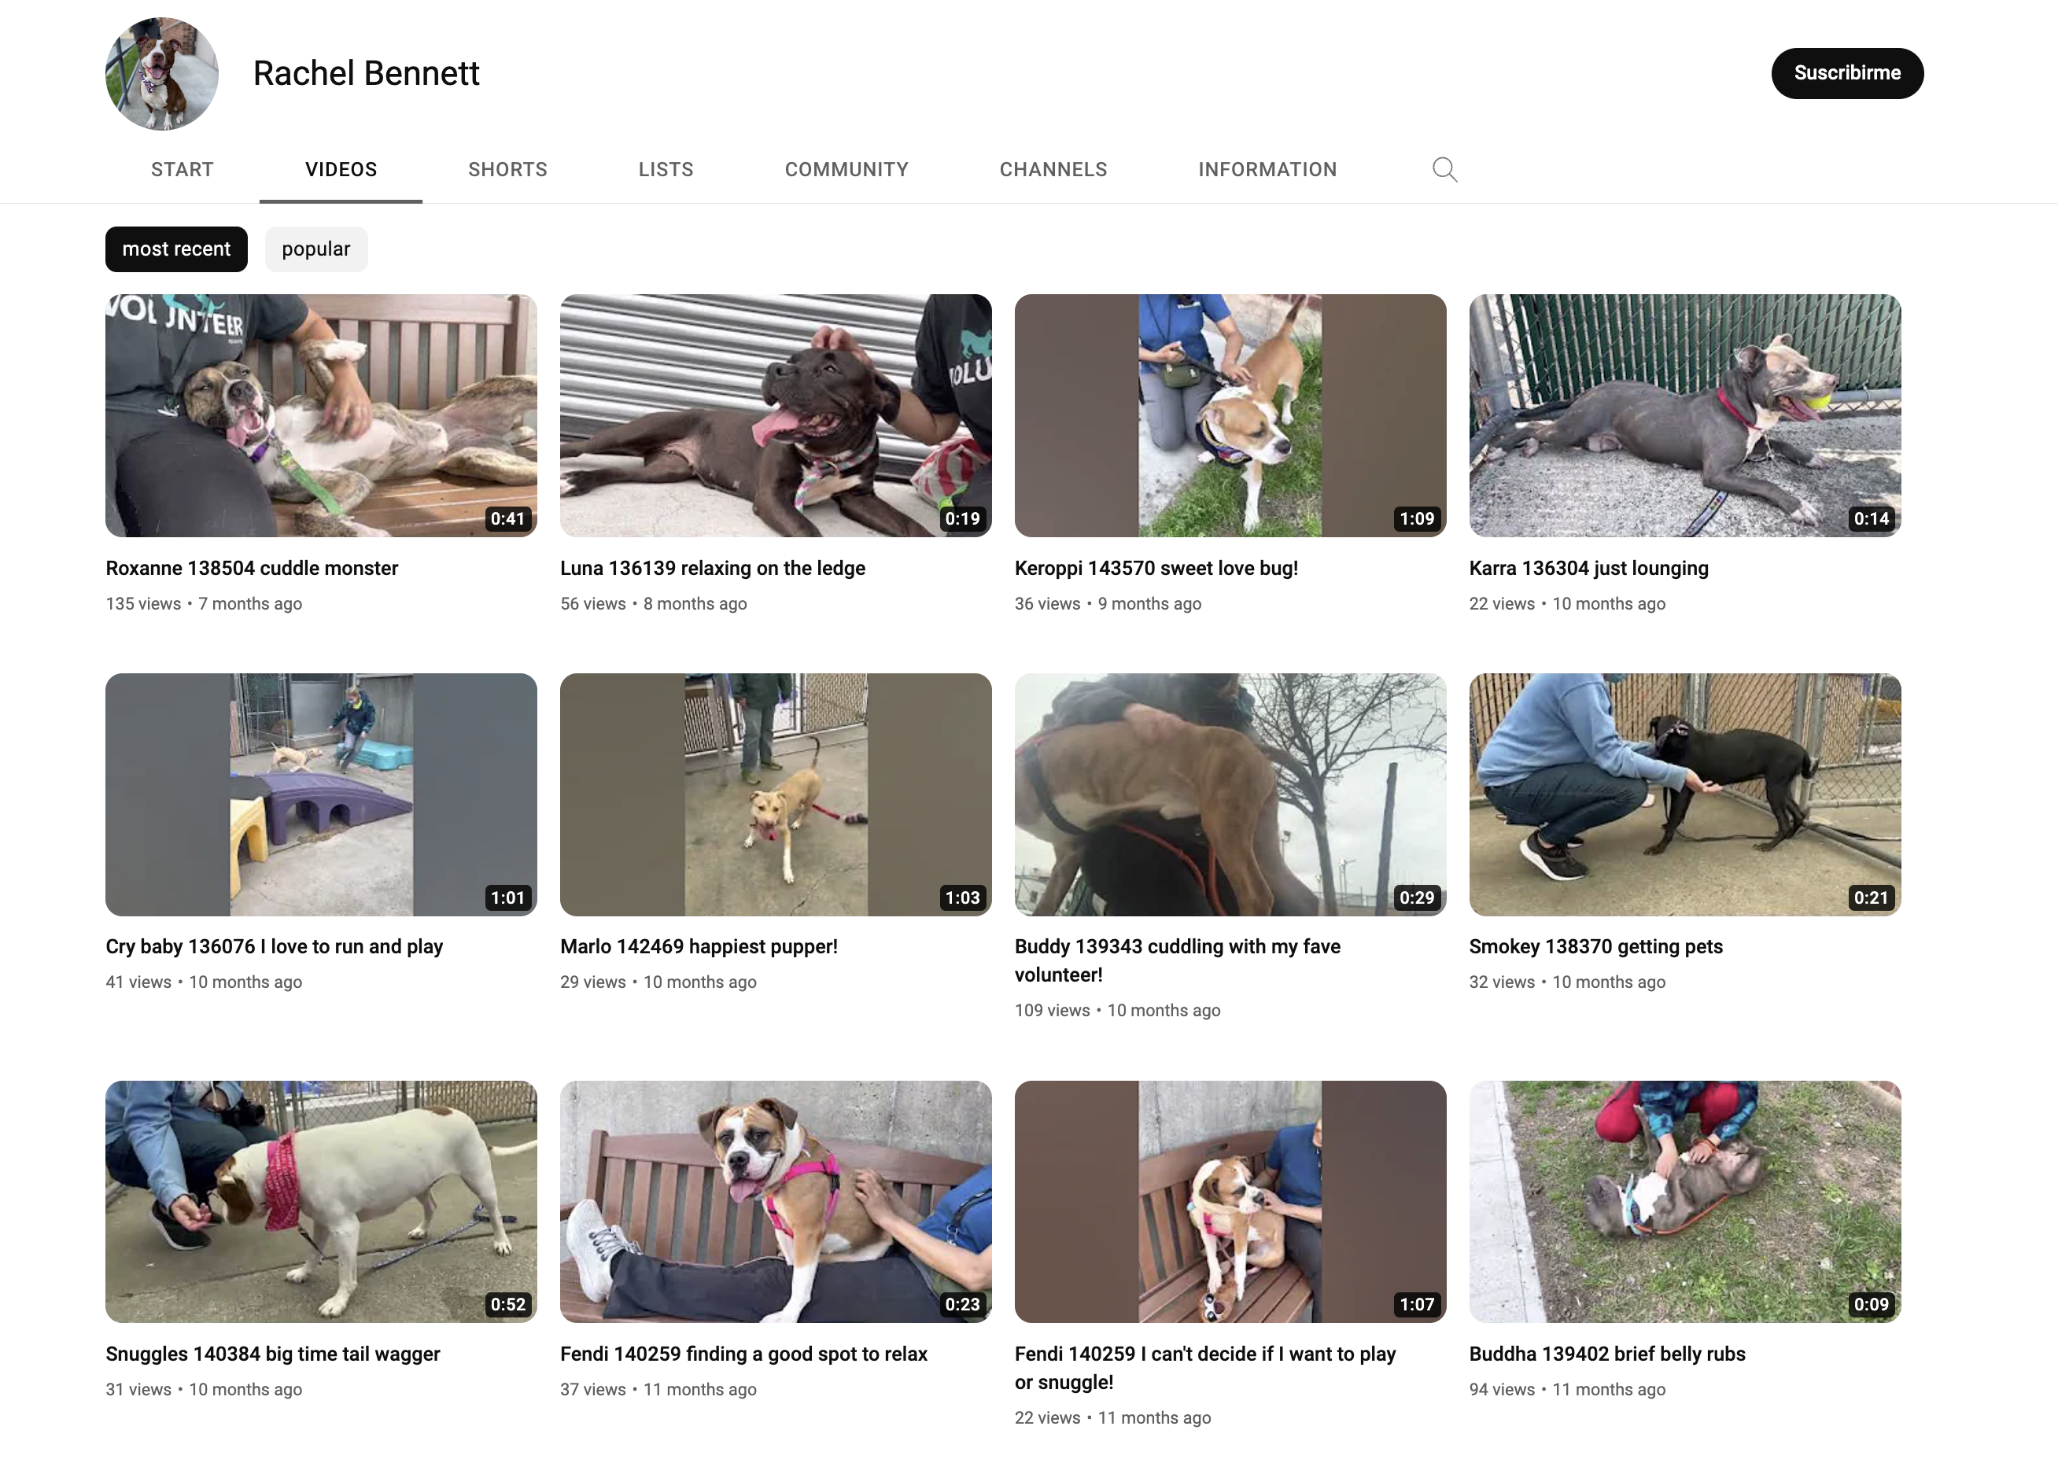2058x1463 pixels.
Task: Play the Marlo happiest pupper thumbnail
Action: tap(776, 794)
